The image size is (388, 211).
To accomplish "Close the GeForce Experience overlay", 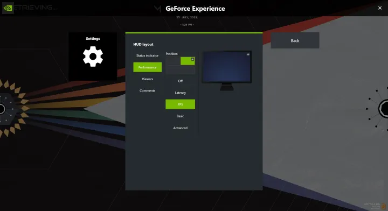I will click(380, 8).
